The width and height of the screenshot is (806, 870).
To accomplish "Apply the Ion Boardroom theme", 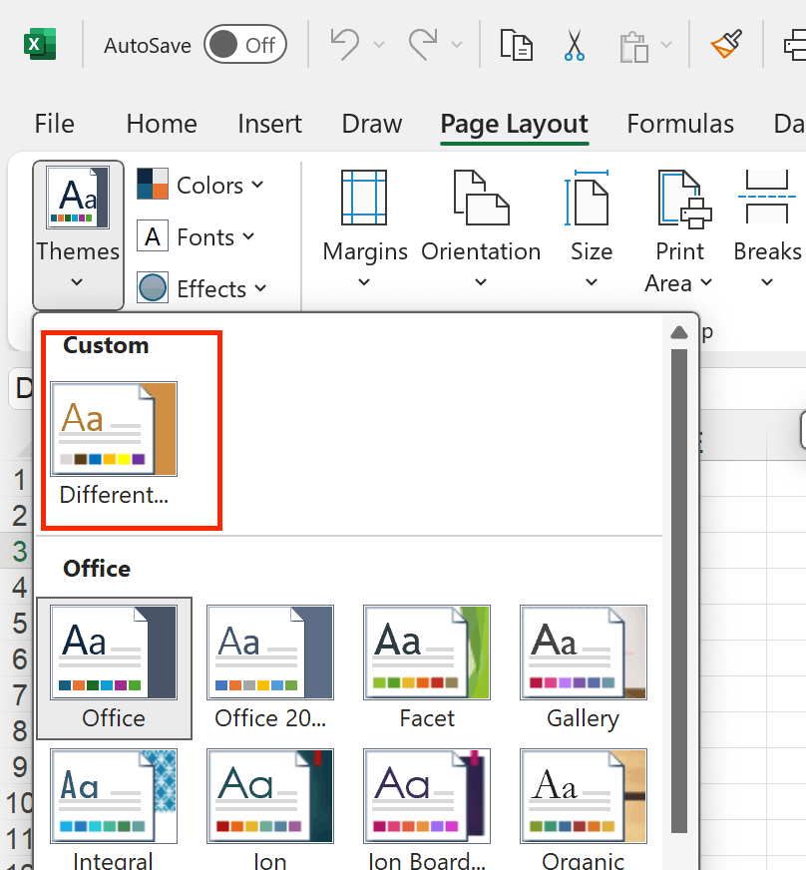I will pos(427,809).
